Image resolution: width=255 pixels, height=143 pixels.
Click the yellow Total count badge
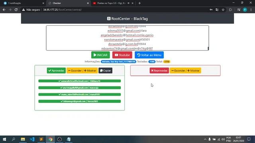tap(167, 62)
